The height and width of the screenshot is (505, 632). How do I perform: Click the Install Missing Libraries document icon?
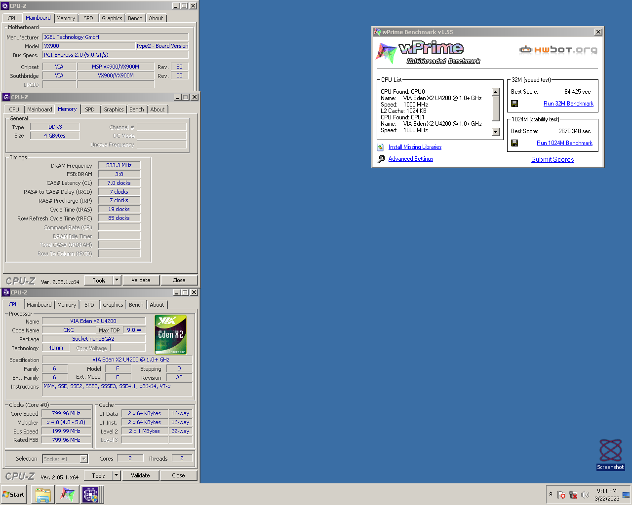(x=381, y=147)
